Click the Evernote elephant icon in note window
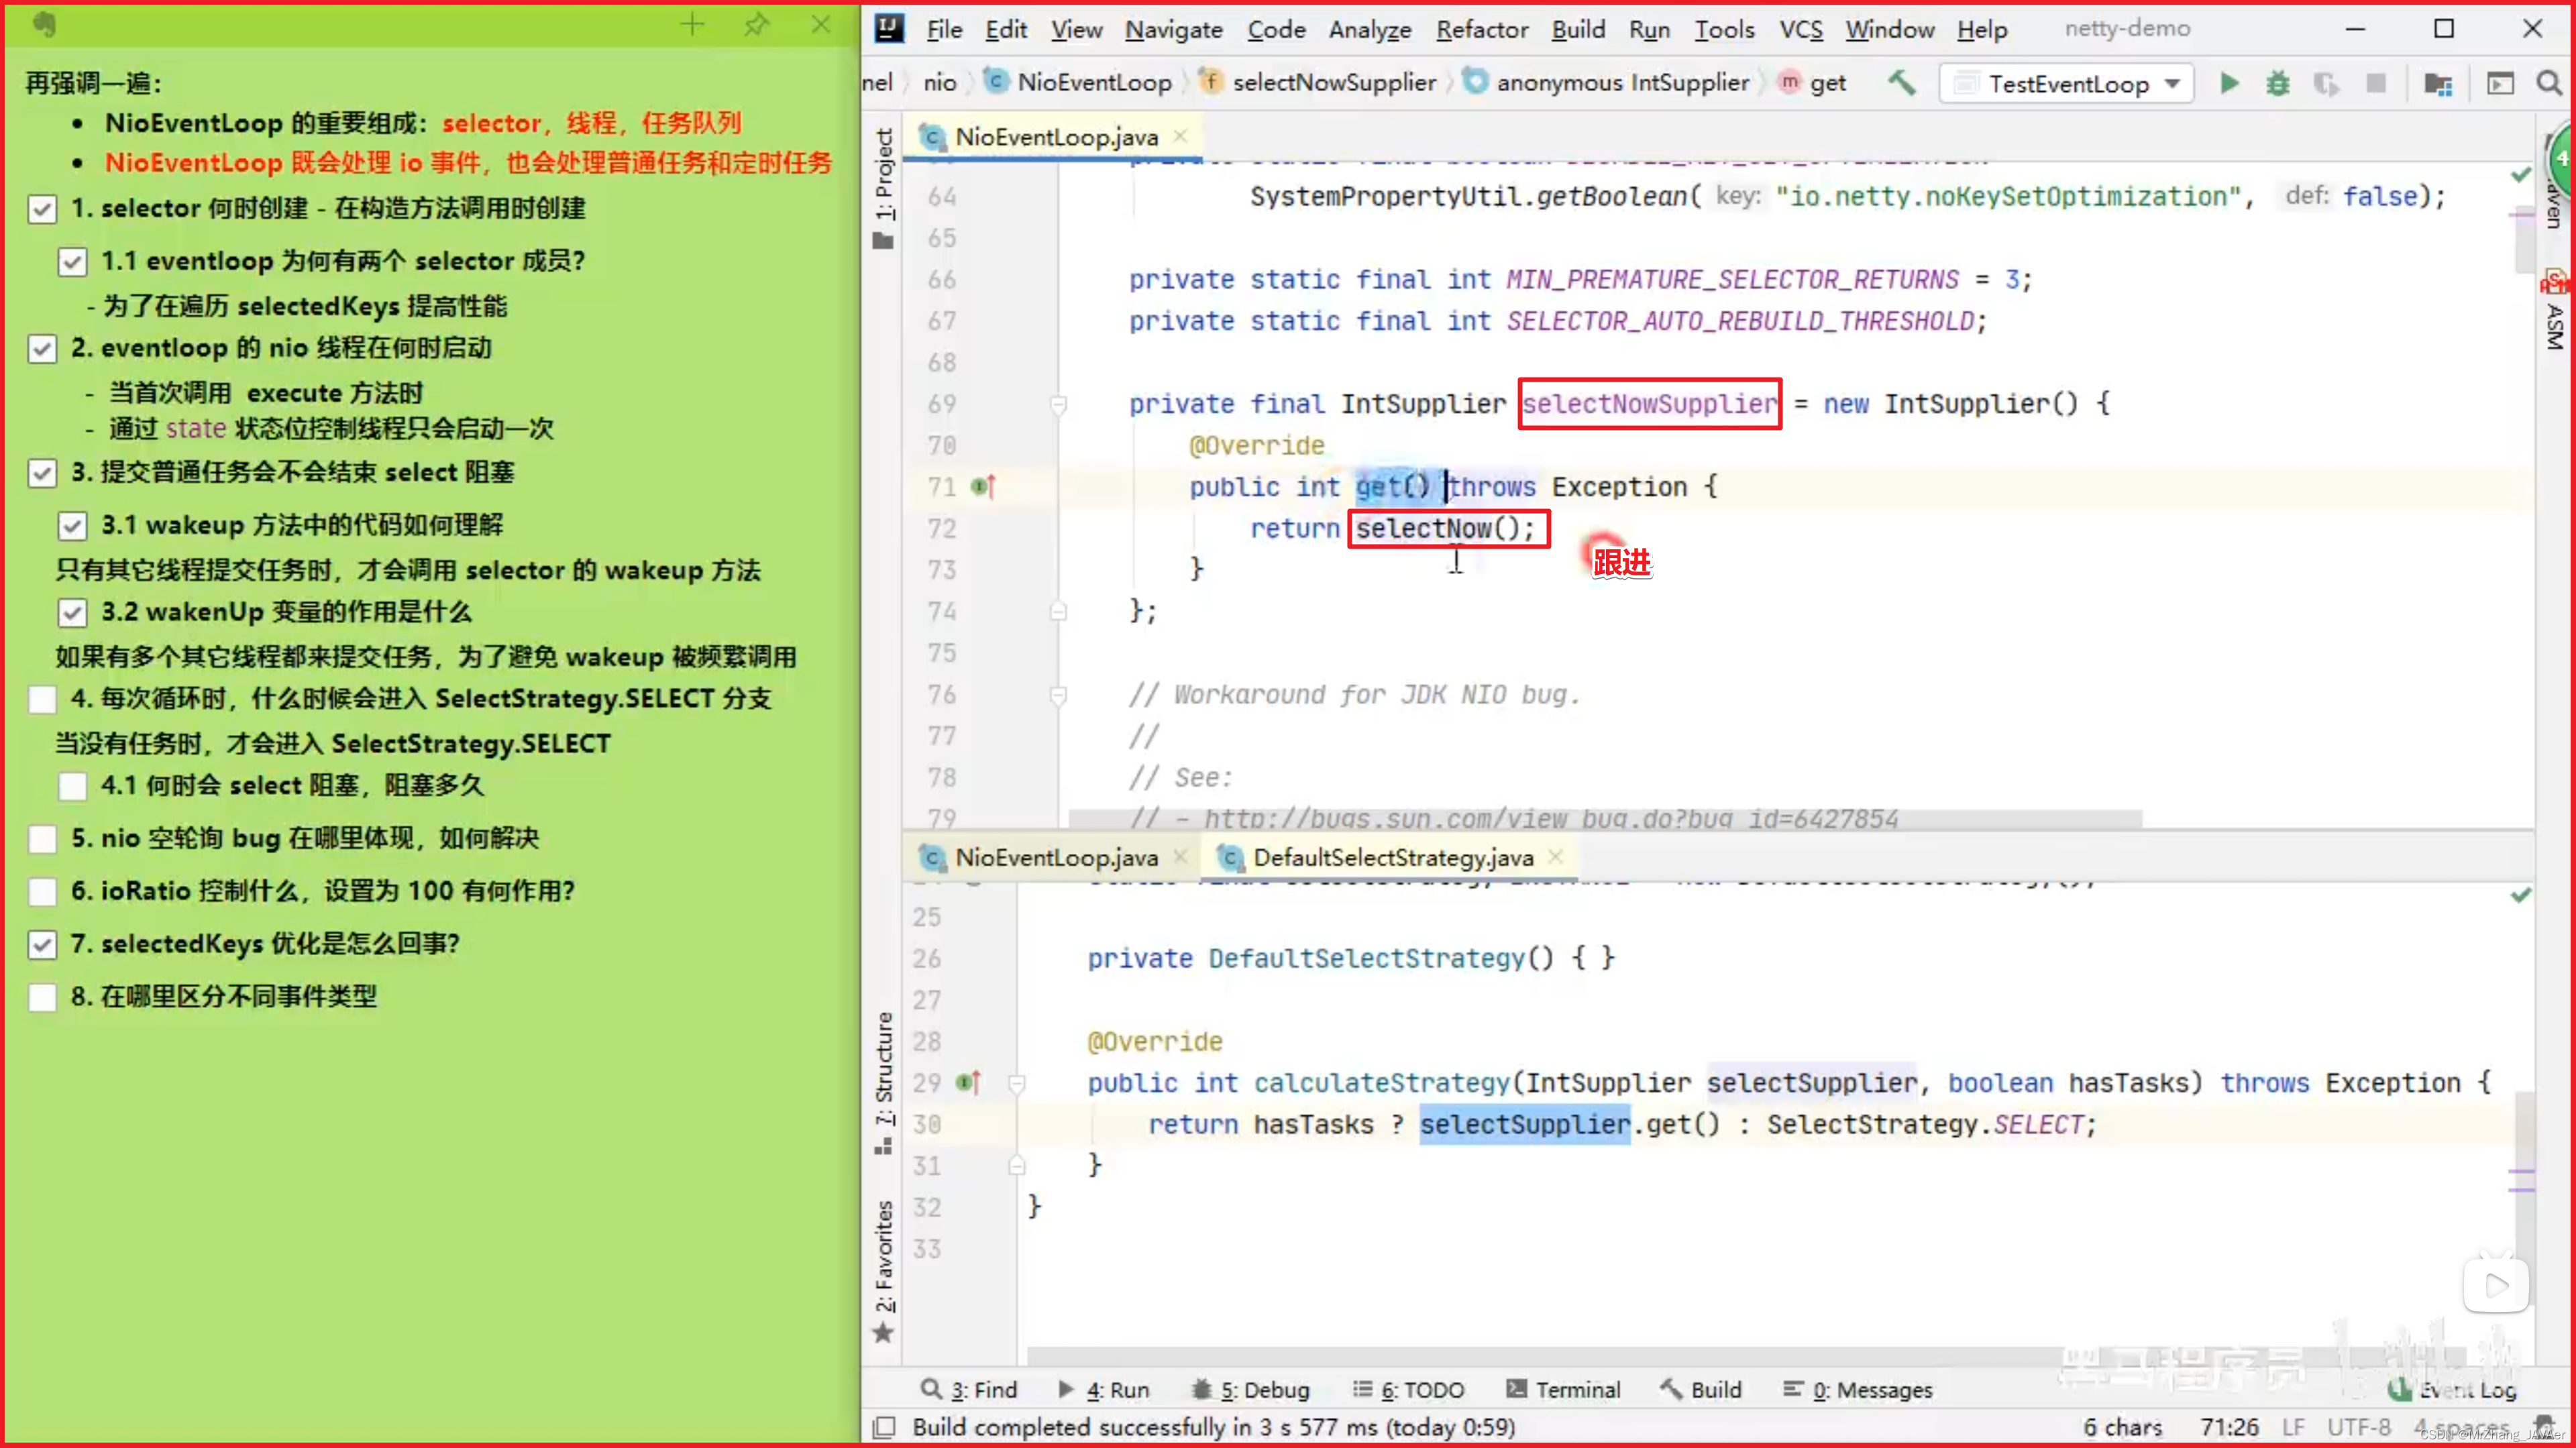 point(44,24)
